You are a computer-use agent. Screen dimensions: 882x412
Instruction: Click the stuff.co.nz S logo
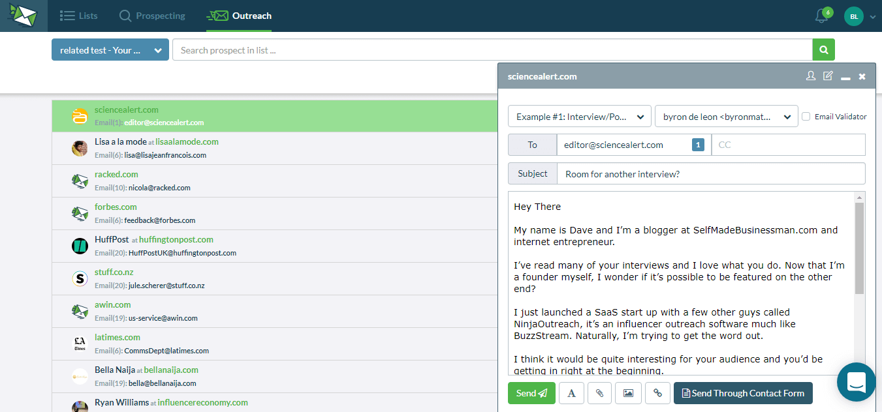click(80, 278)
